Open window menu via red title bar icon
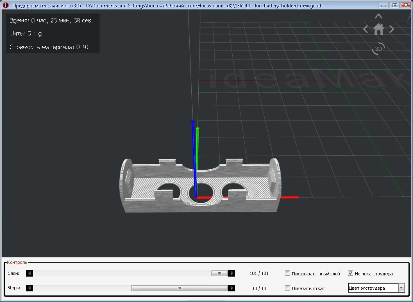 coord(5,5)
